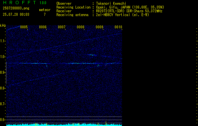This screenshot has height=126, width=198.
Task: Click the 0010 time marker
Action: click(x=118, y=27)
